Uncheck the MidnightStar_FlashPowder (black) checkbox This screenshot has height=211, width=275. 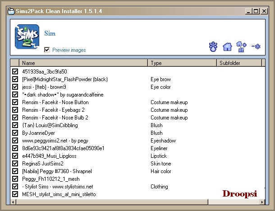click(x=15, y=79)
